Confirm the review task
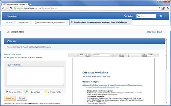This screenshot has width=171, height=106. 10,98
